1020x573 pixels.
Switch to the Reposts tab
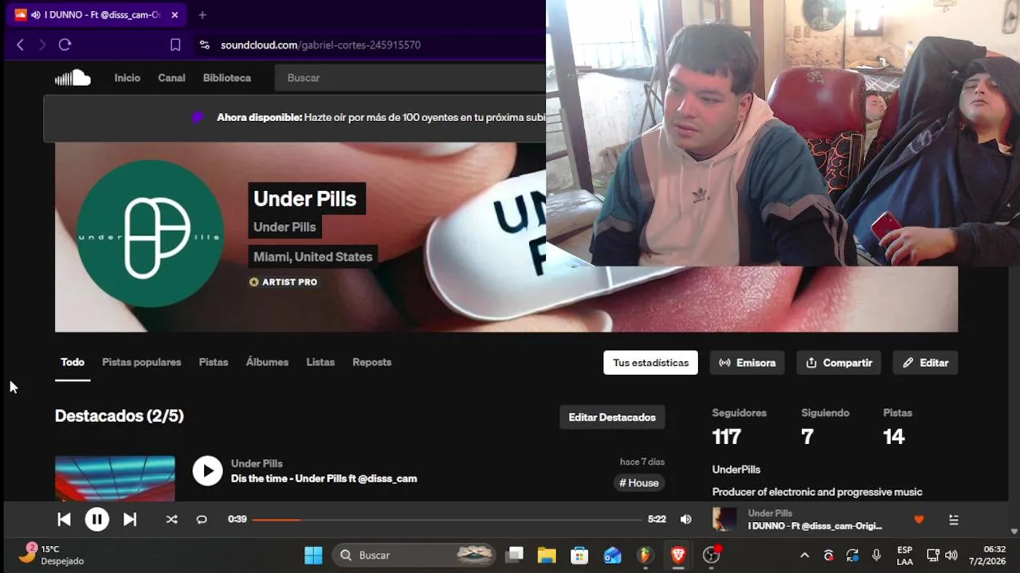coord(372,362)
